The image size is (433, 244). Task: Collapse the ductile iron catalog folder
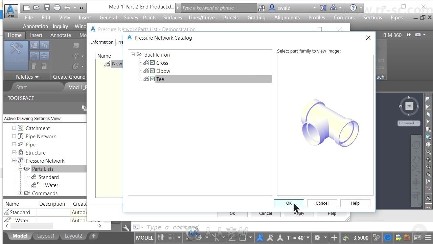[133, 55]
